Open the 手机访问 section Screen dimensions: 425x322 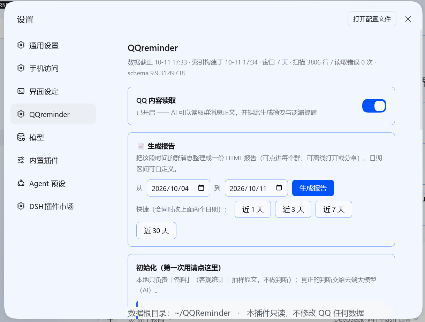(x=53, y=68)
